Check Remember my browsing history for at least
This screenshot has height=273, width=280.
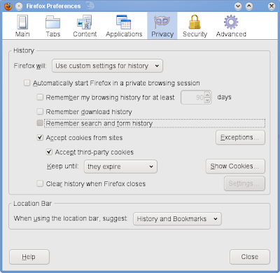(x=40, y=97)
